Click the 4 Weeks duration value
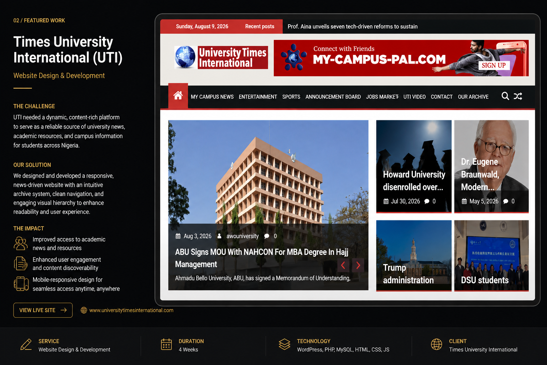The height and width of the screenshot is (365, 547). click(188, 350)
